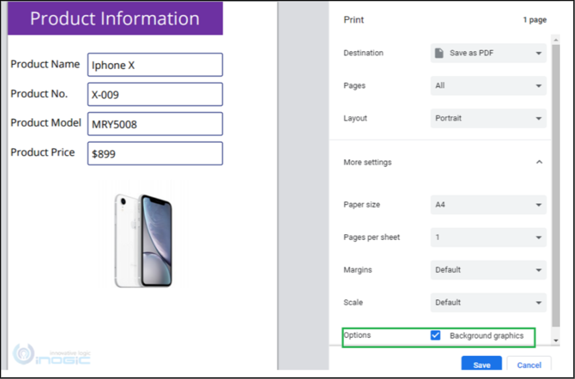Open the Paper size dropdown set to A4
Viewport: 575px width, 379px height.
tap(488, 205)
